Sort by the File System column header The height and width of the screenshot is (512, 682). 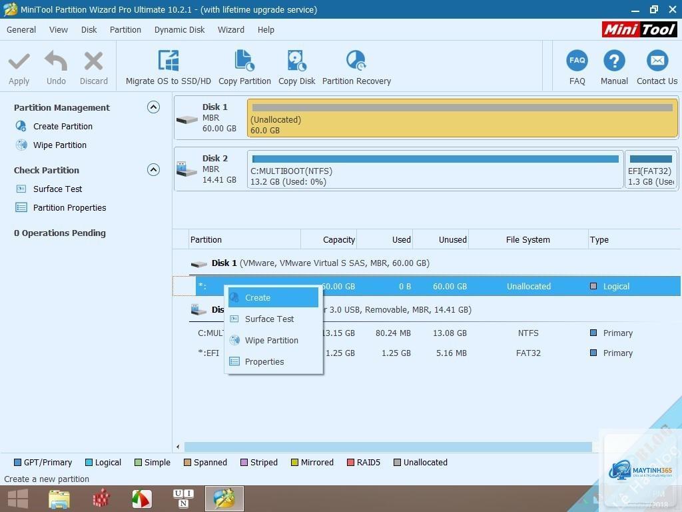(x=528, y=240)
